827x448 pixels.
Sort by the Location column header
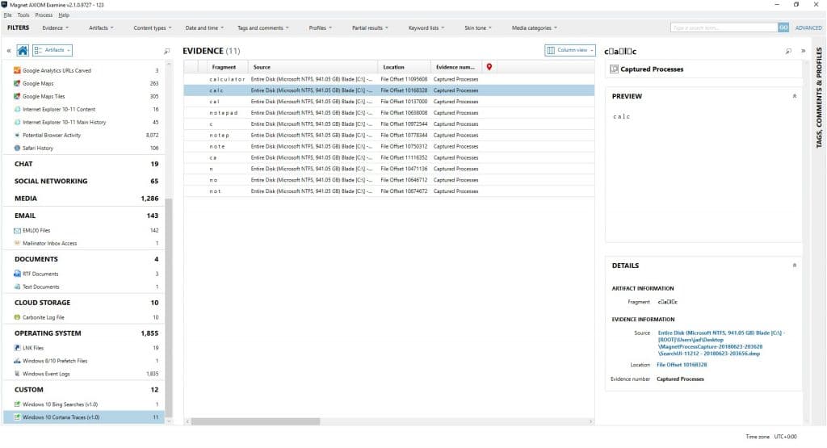point(404,67)
